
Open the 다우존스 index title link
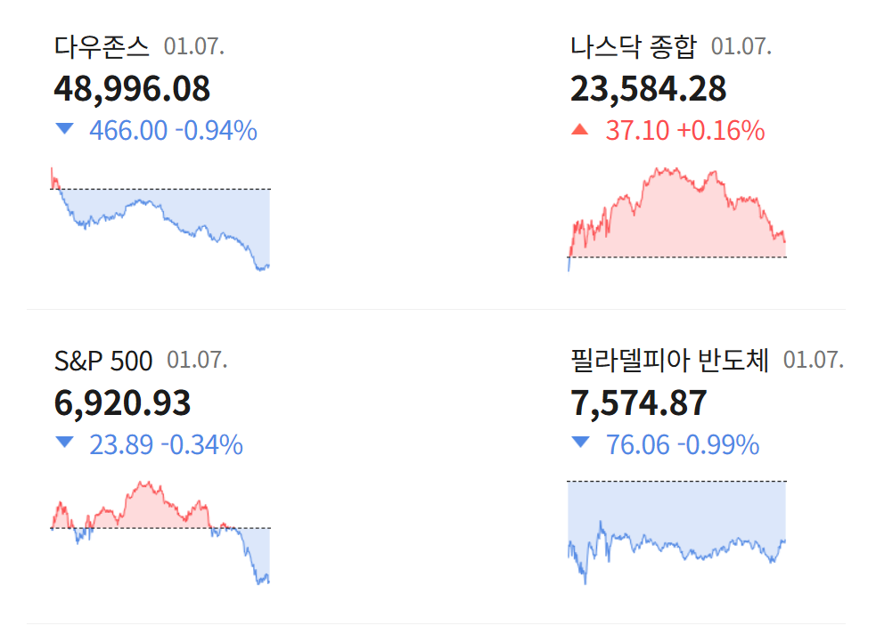pyautogui.click(x=102, y=46)
